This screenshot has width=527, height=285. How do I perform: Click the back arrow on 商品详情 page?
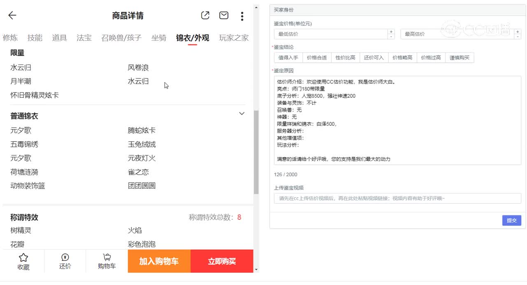point(12,15)
